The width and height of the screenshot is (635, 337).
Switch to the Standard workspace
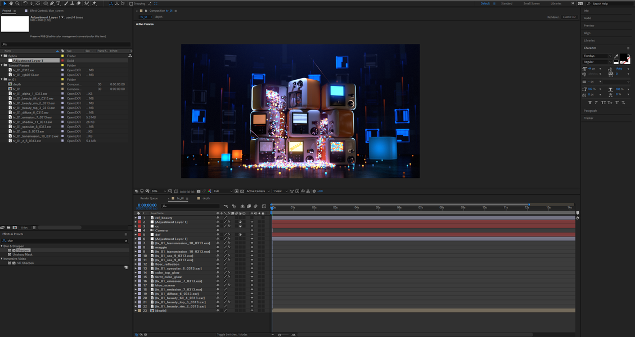[x=506, y=3]
